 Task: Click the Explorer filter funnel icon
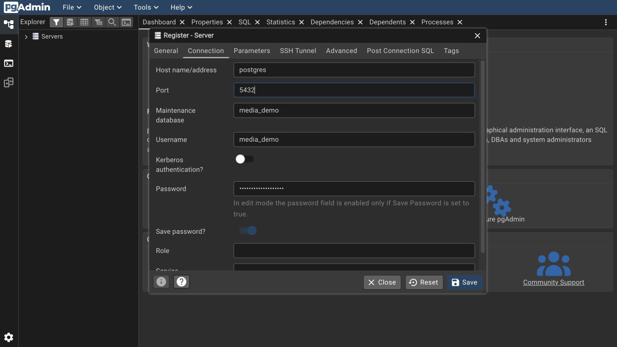tap(56, 22)
